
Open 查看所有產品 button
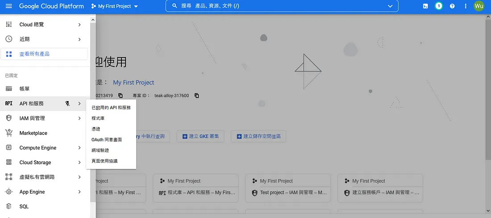point(44,54)
